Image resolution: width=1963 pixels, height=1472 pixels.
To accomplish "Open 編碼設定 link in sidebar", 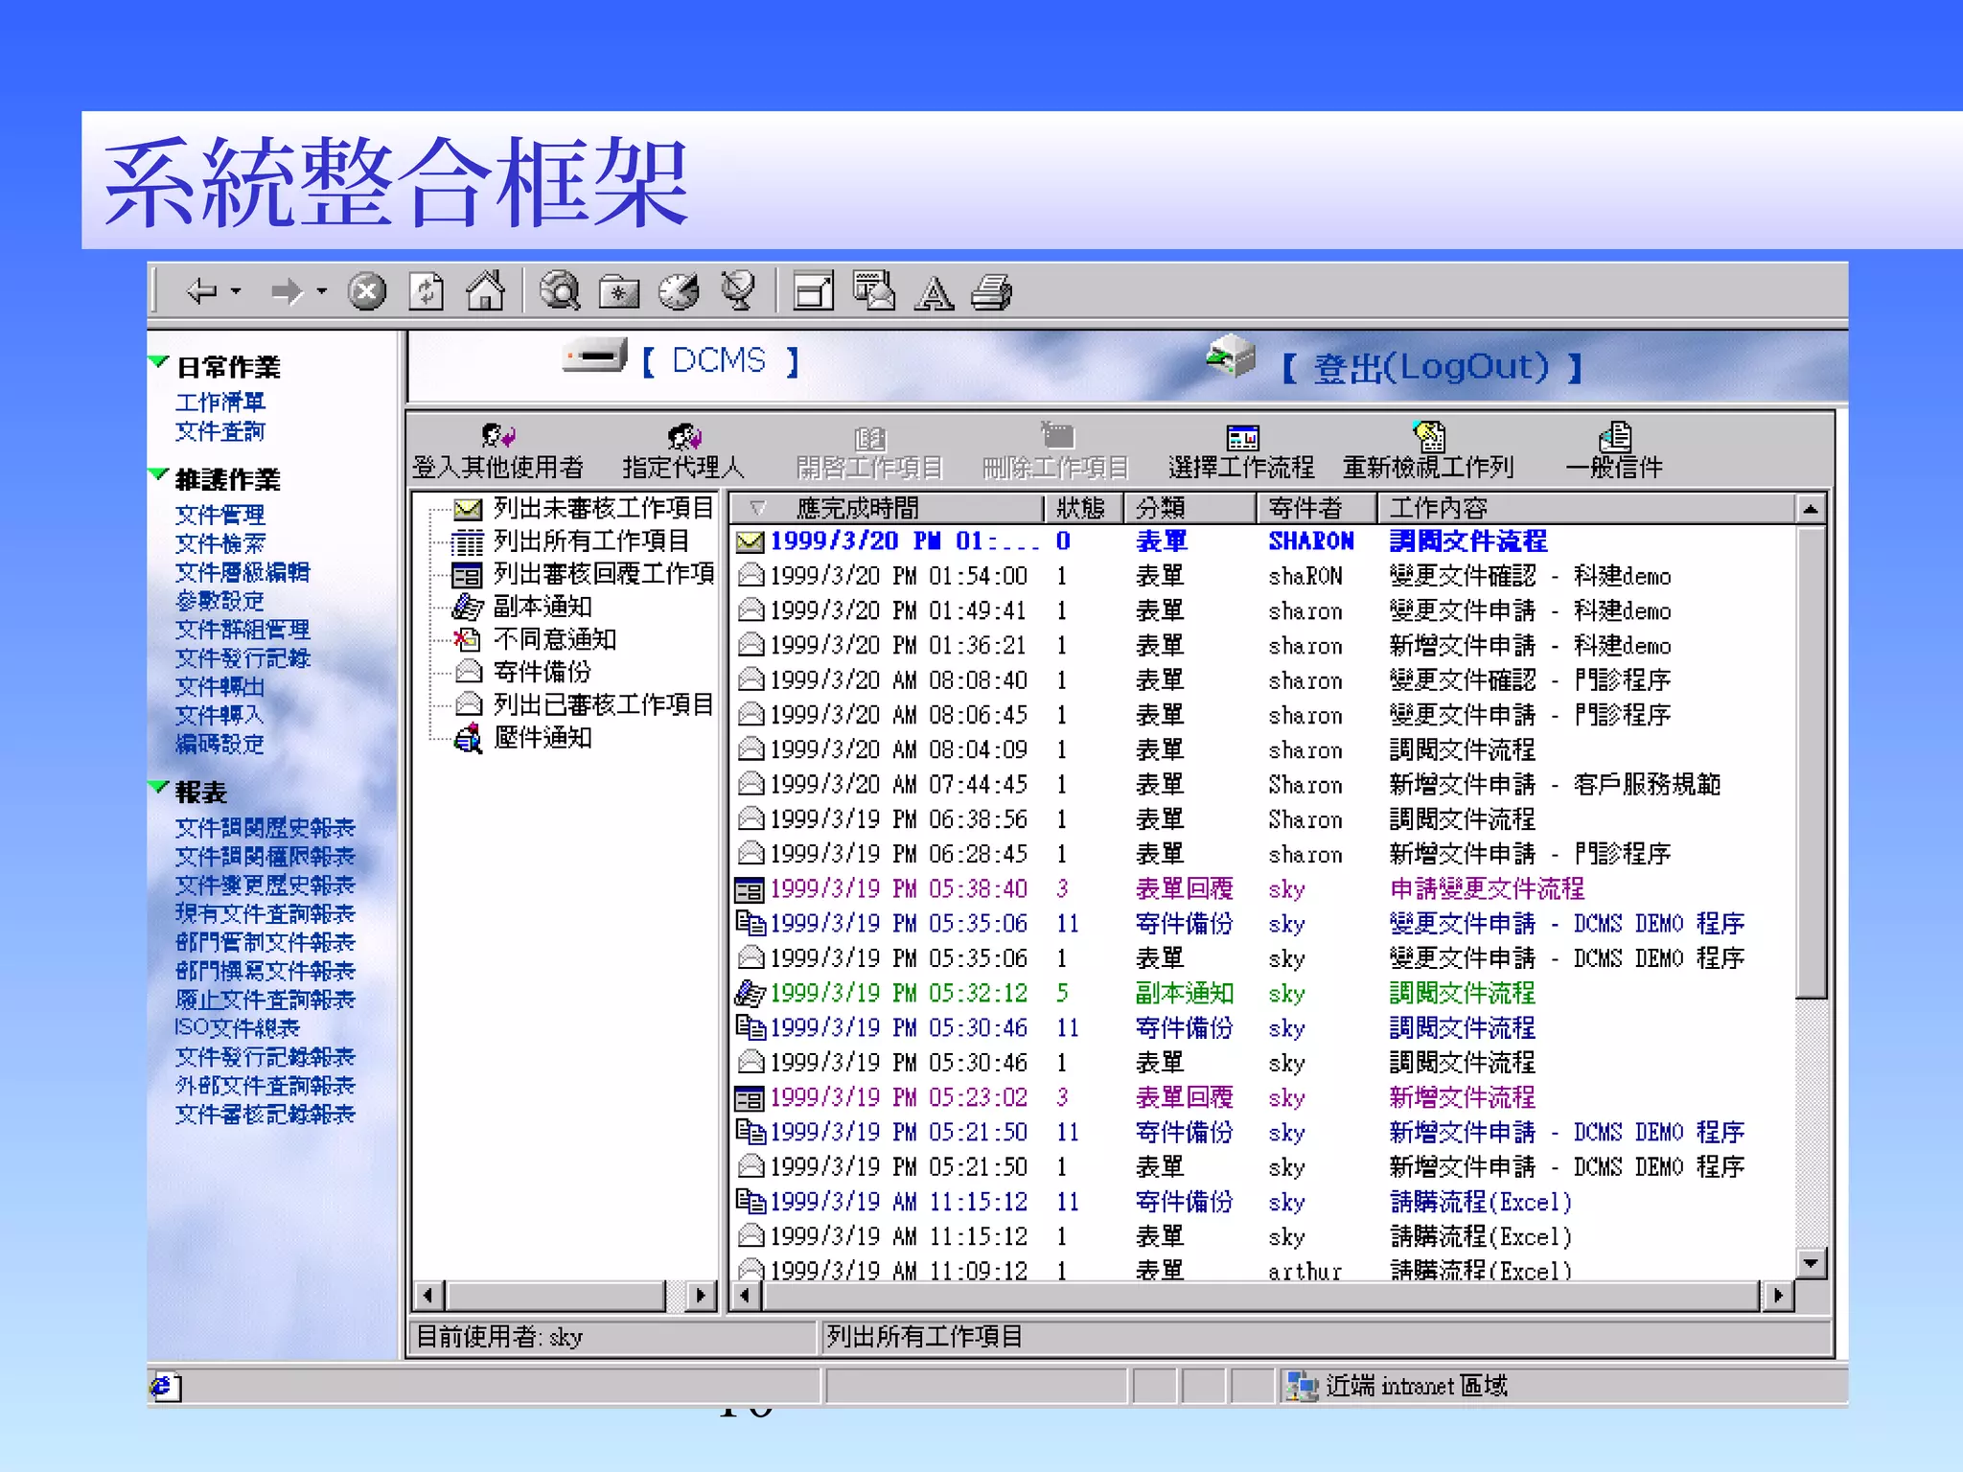I will 219,744.
